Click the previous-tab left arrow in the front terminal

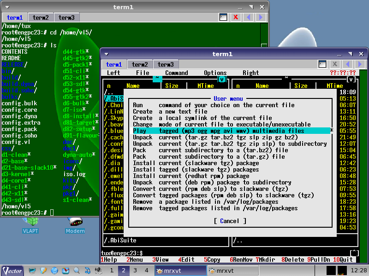pyautogui.click(x=348, y=64)
